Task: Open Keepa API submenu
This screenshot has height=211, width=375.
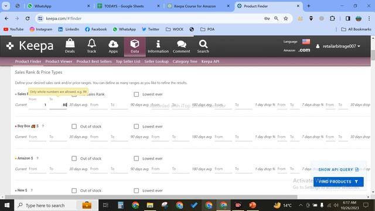Action: pos(210,62)
